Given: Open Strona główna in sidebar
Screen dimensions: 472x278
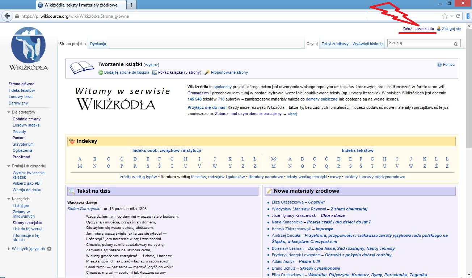Looking at the screenshot, I should click(x=21, y=84).
